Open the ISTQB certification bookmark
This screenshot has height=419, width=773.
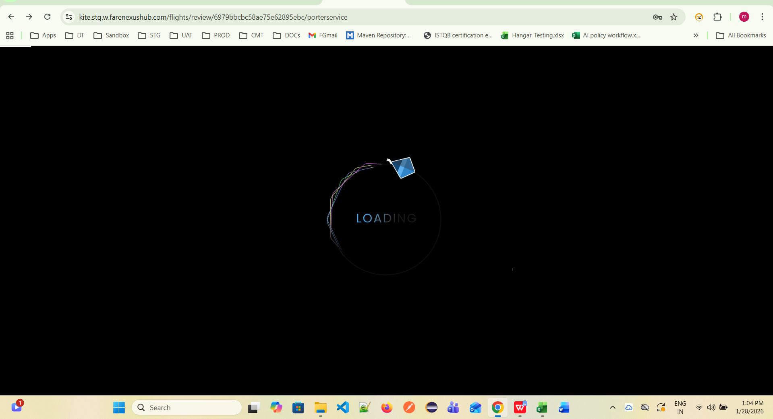point(458,35)
